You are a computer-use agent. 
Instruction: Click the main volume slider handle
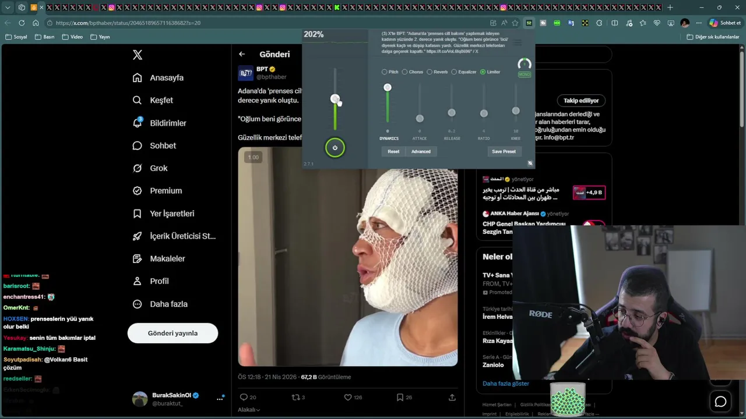click(x=335, y=99)
